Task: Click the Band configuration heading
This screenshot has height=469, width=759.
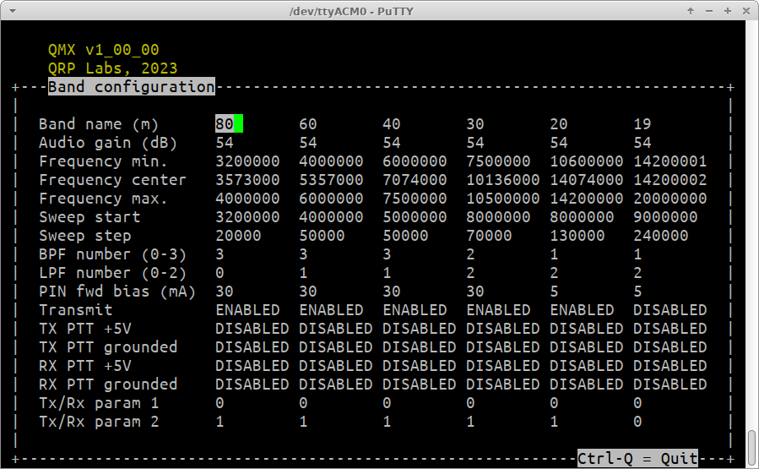Action: tap(131, 87)
